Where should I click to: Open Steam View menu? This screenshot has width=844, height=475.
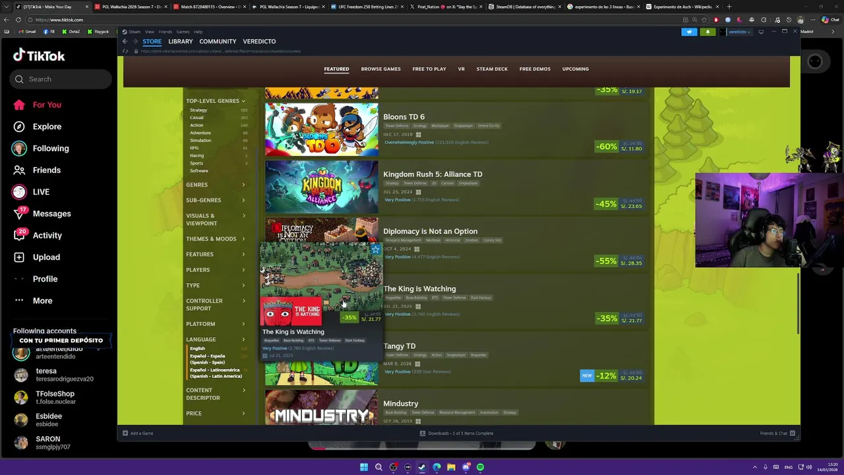[150, 32]
